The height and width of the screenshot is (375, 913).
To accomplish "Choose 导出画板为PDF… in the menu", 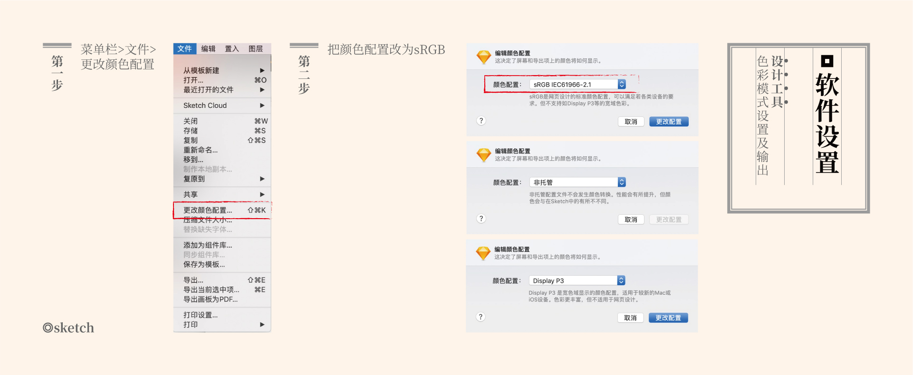I will coord(222,299).
